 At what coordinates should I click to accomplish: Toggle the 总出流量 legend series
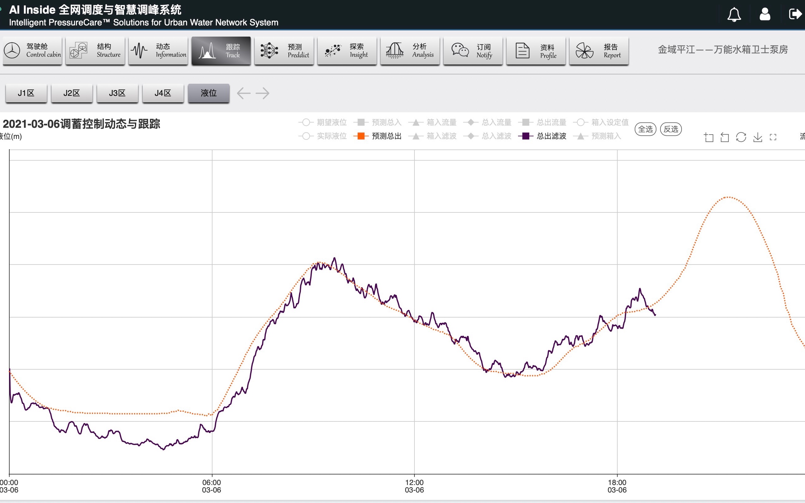click(542, 122)
